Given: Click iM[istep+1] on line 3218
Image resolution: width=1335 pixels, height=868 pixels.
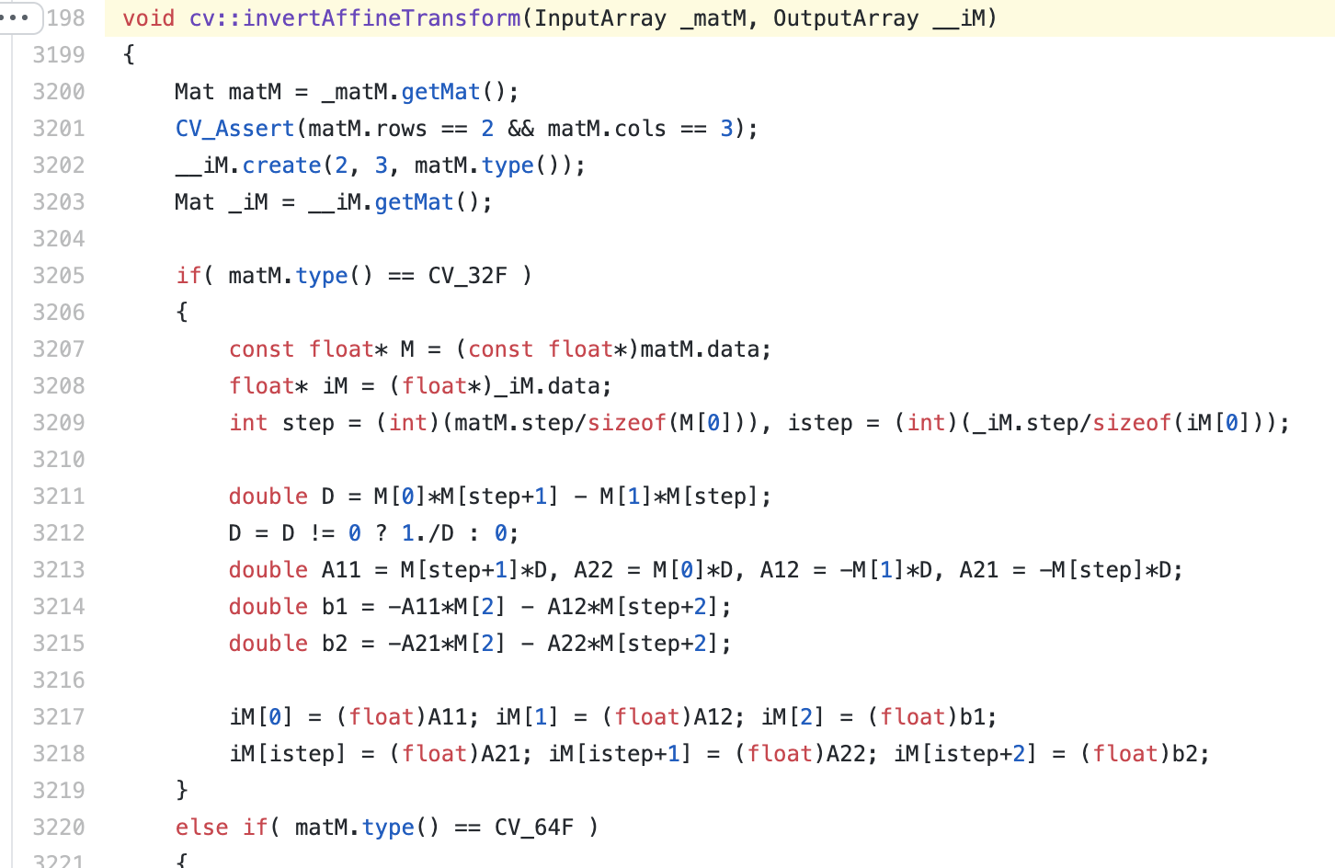Looking at the screenshot, I should (x=621, y=753).
